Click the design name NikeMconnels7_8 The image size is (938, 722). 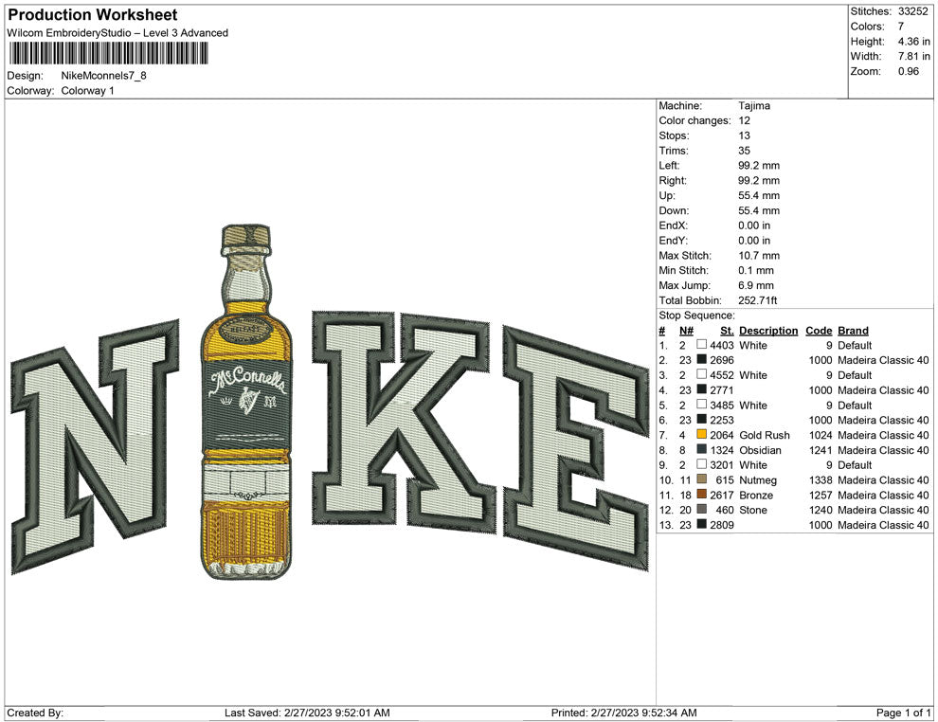[103, 76]
